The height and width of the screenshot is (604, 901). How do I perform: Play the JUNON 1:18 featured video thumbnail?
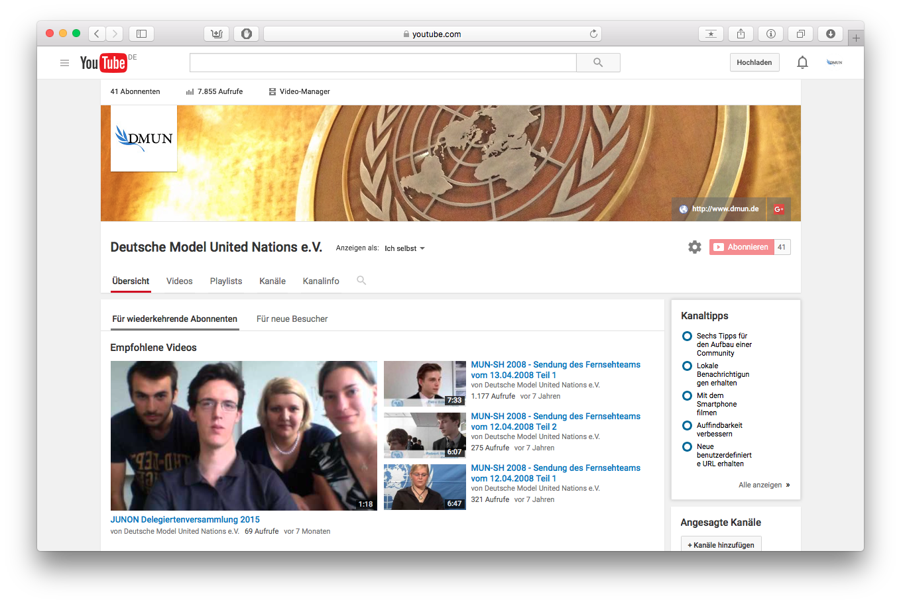[x=243, y=436]
